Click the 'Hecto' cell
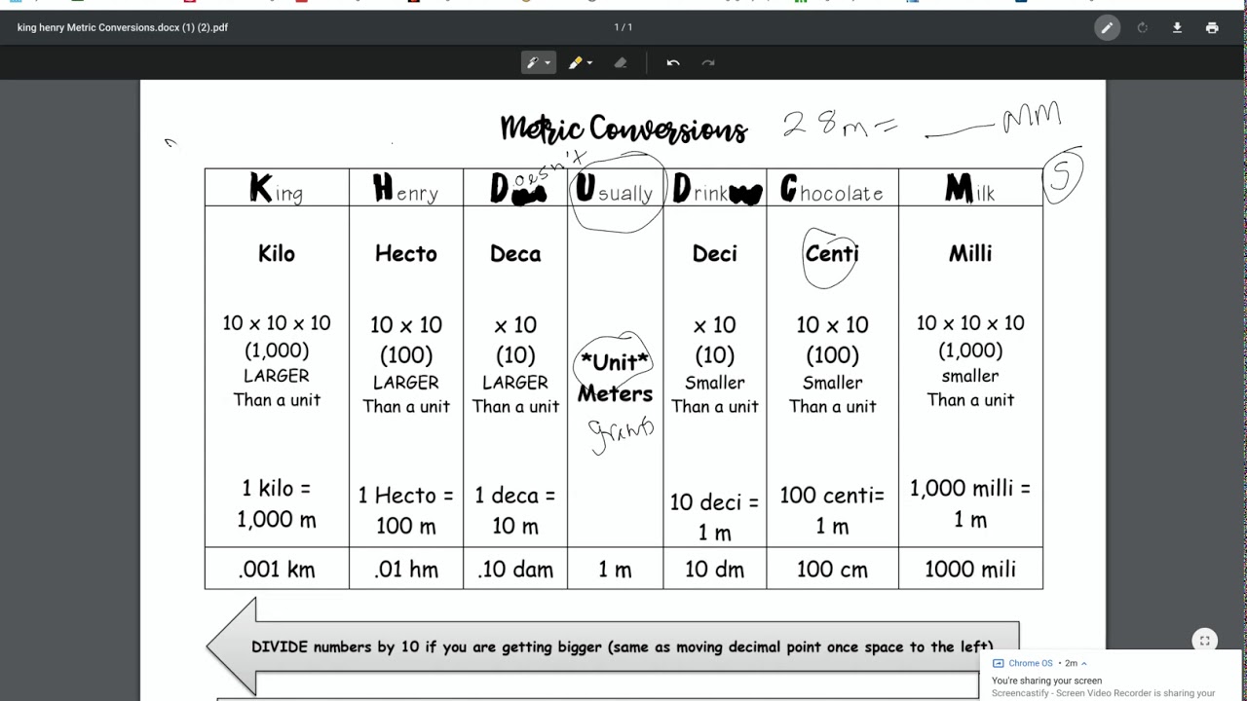This screenshot has width=1247, height=701. point(406,253)
